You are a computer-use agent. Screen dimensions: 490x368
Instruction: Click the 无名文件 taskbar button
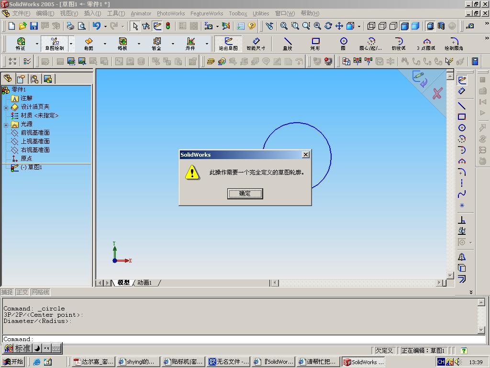[x=228, y=362]
